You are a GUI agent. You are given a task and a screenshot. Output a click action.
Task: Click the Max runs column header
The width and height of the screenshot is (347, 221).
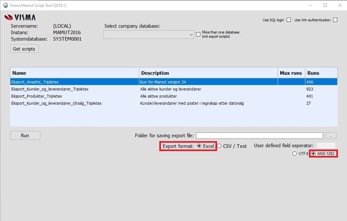291,73
